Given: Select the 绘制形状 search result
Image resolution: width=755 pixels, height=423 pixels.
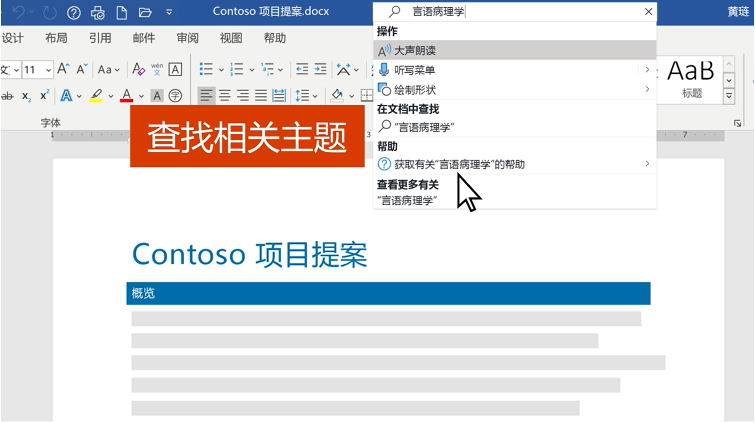Looking at the screenshot, I should click(x=515, y=90).
